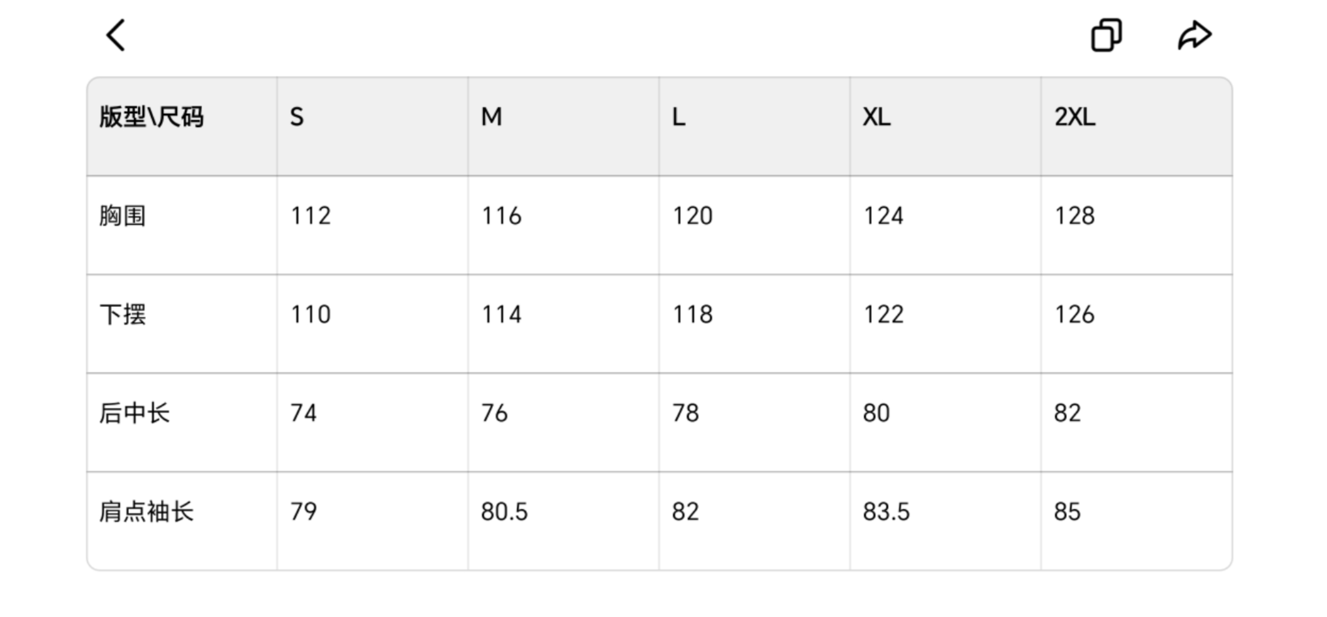Image resolution: width=1327 pixels, height=617 pixels.
Task: Select the 下摆 value 122 cell
Action: (x=883, y=314)
